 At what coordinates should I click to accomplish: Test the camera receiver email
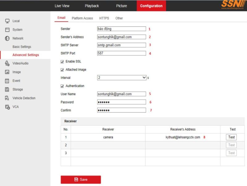pos(231,137)
